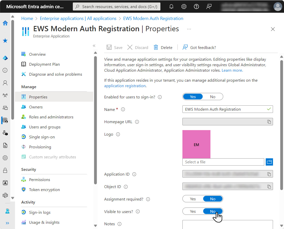Delete the enterprise application

(163, 47)
